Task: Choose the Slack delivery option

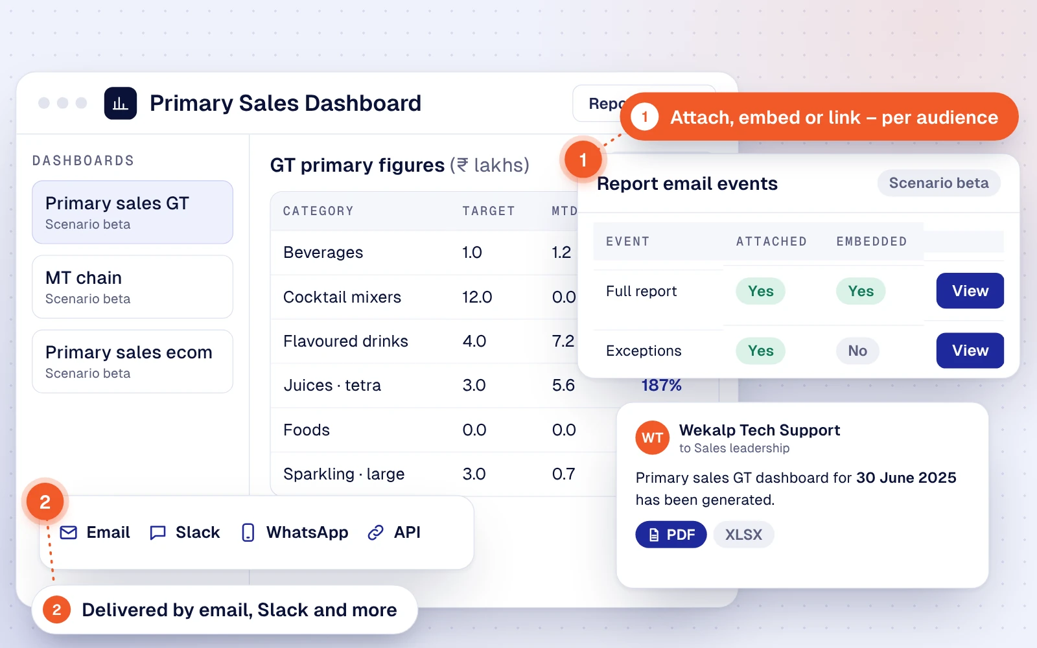Action: click(185, 533)
